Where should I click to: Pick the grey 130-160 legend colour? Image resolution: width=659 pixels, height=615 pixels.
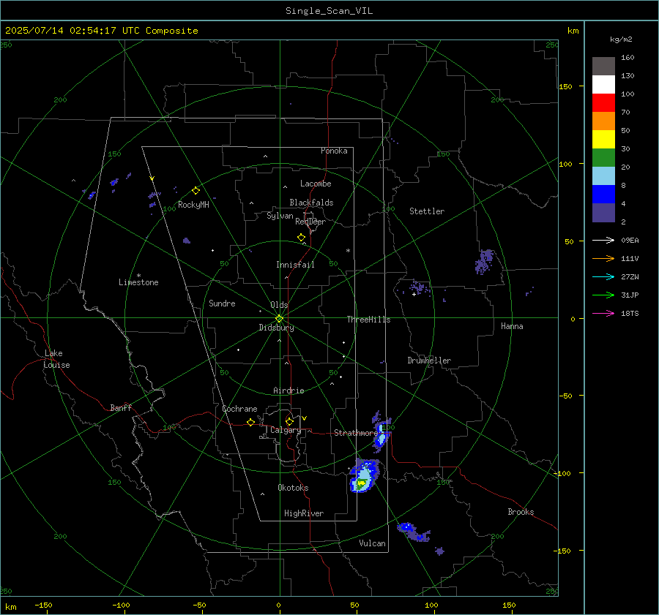coord(603,67)
